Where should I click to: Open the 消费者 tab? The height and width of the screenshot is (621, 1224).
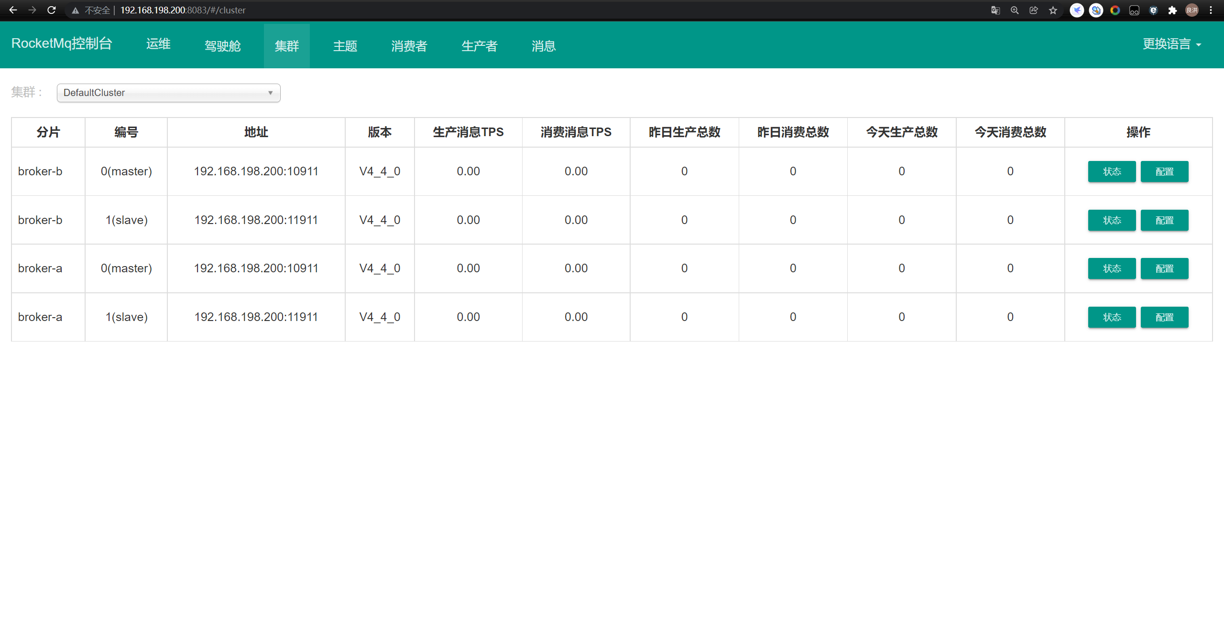(x=409, y=46)
